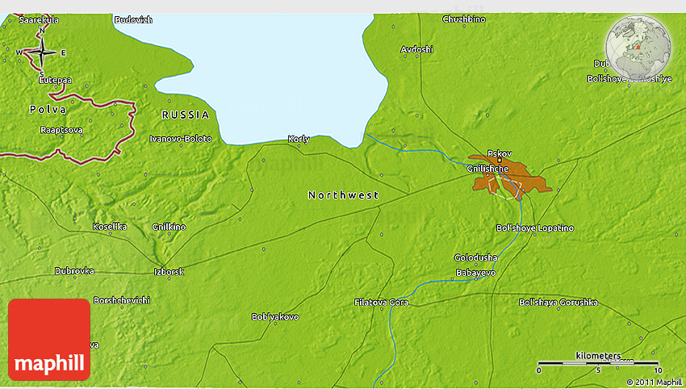Click the RUSSIA country label
This screenshot has width=686, height=389.
point(186,115)
